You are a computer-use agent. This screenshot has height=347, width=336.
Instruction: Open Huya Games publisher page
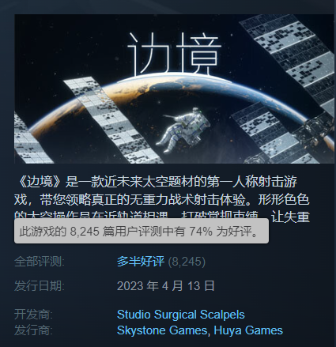pyautogui.click(x=248, y=330)
